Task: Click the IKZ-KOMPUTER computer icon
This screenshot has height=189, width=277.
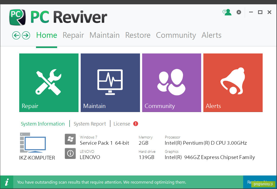Action: click(x=33, y=143)
